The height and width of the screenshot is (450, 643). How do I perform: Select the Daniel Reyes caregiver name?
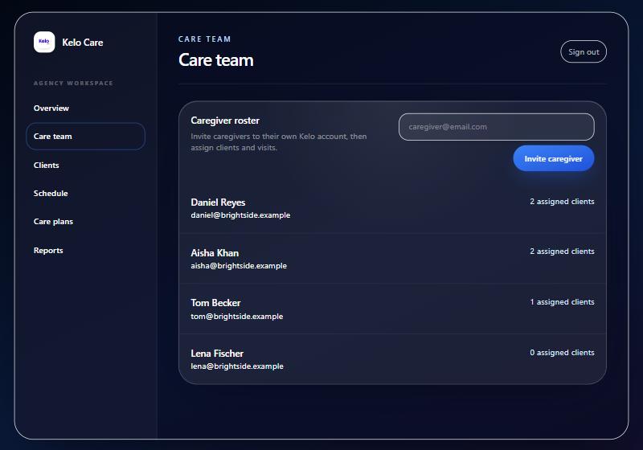pyautogui.click(x=218, y=202)
